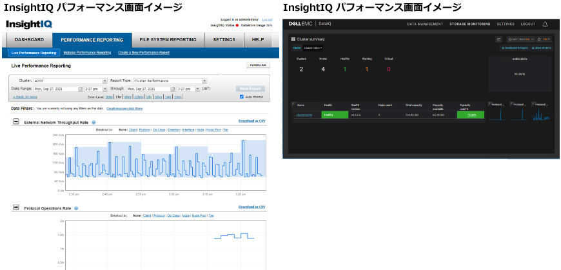Set zoom level to 1dy

149,97
